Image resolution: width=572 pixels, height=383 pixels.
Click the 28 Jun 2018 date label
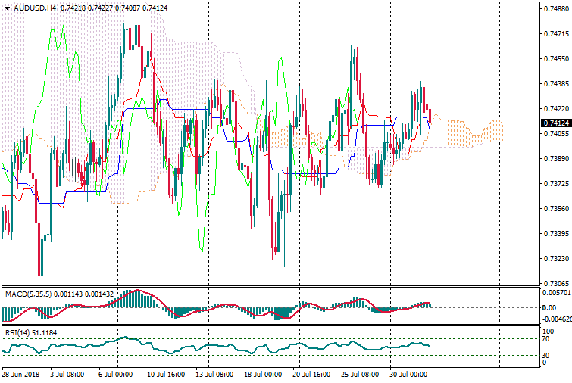pos(20,375)
